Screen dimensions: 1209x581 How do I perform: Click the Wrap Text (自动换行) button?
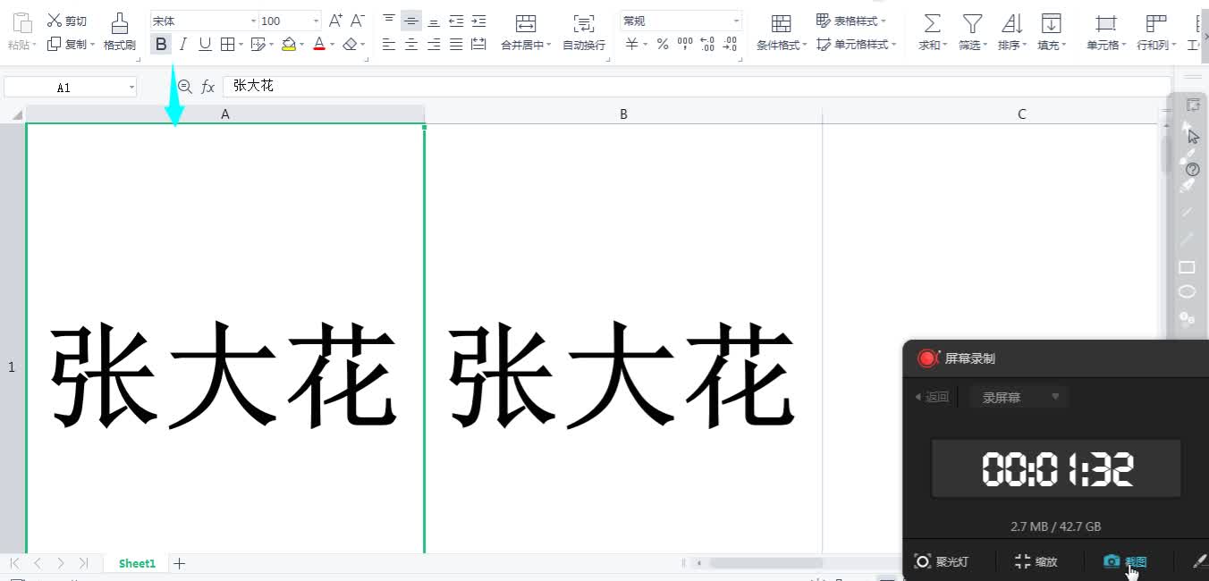click(583, 32)
